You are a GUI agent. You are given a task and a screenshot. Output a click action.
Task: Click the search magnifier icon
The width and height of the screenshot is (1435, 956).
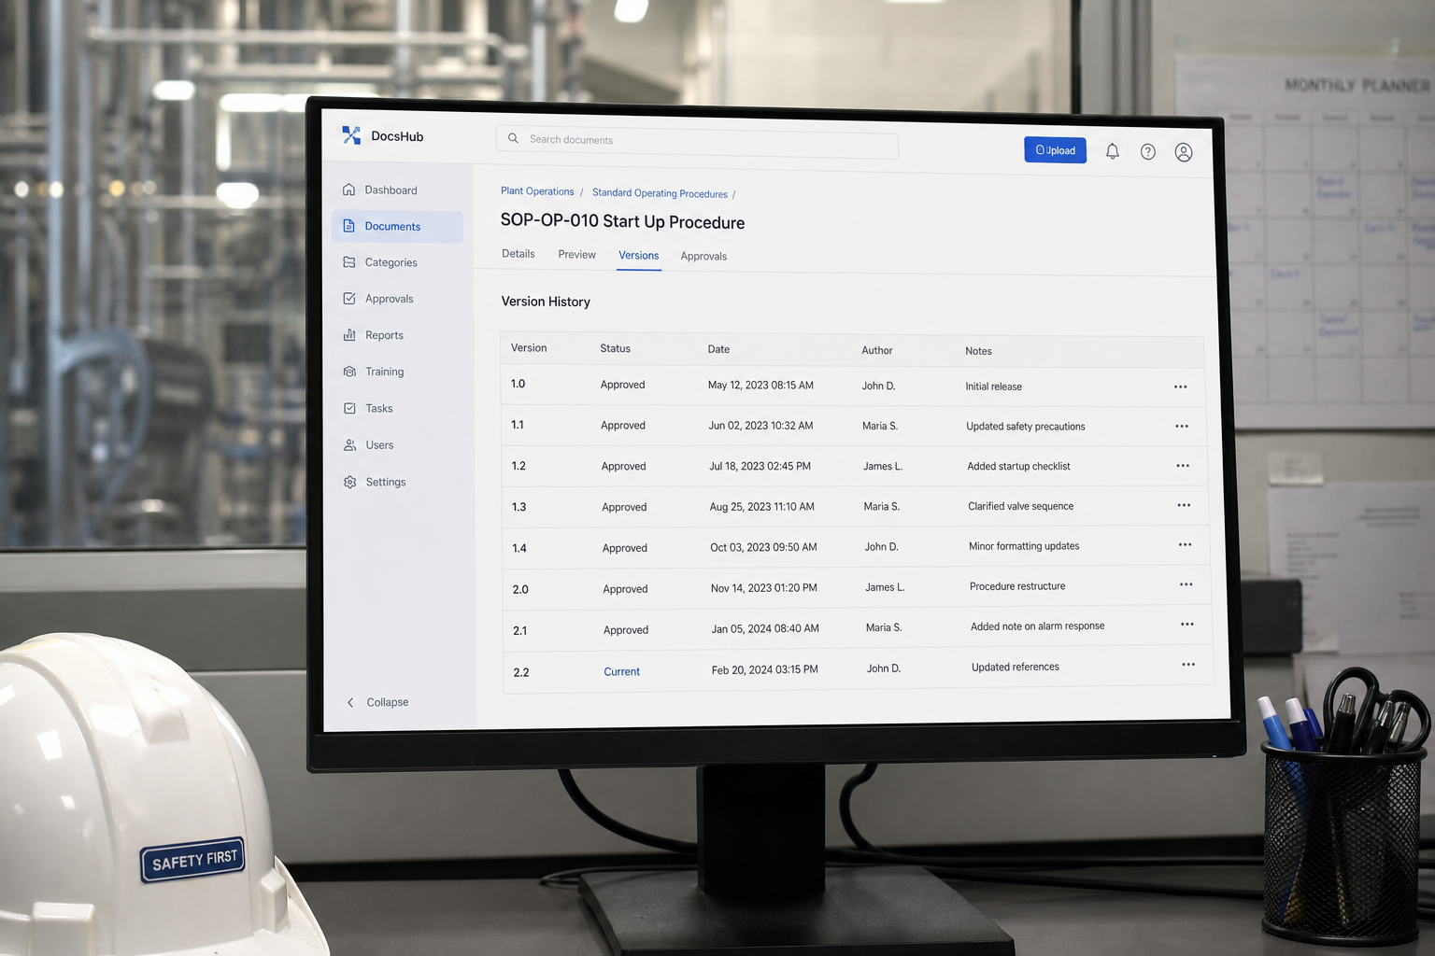513,138
